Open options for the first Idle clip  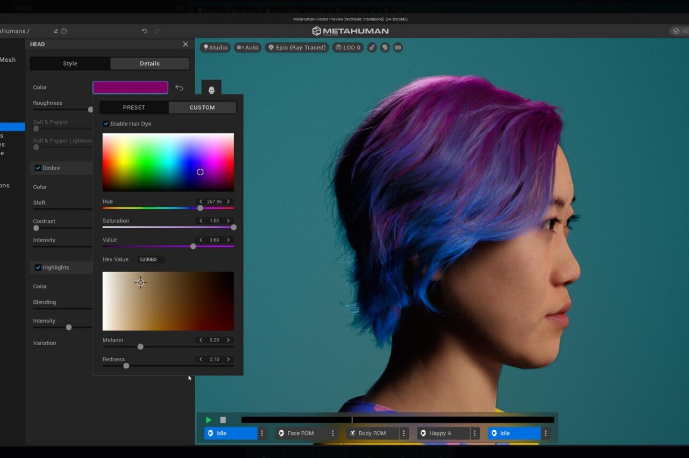(x=262, y=433)
